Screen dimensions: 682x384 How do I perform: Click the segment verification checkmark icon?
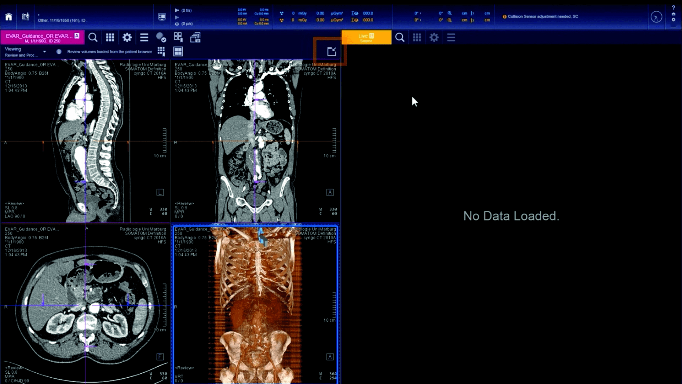pos(161,37)
